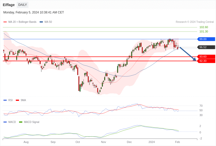Click the red 93.60 support tag
Image resolution: width=216 pixels, height=146 pixels.
tap(206, 57)
